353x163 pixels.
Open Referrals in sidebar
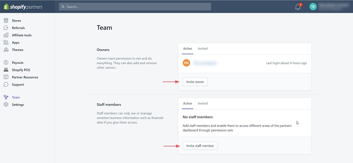pyautogui.click(x=19, y=28)
